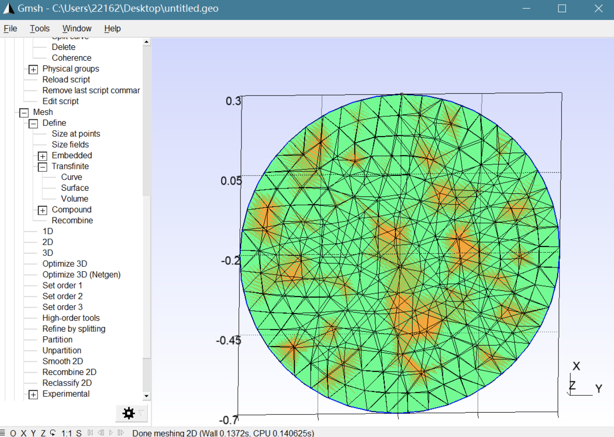Click the gear options button in tree panel
This screenshot has width=614, height=437.
(x=128, y=413)
